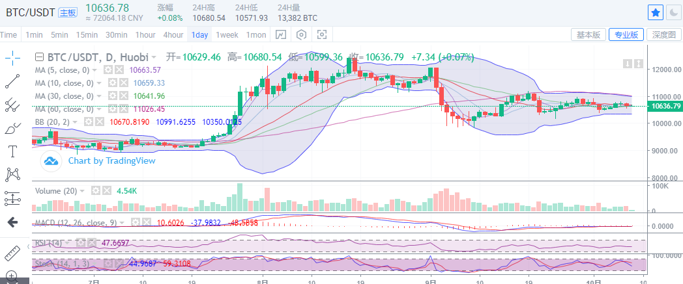
Task: Select the 5min interval
Action: (59, 35)
